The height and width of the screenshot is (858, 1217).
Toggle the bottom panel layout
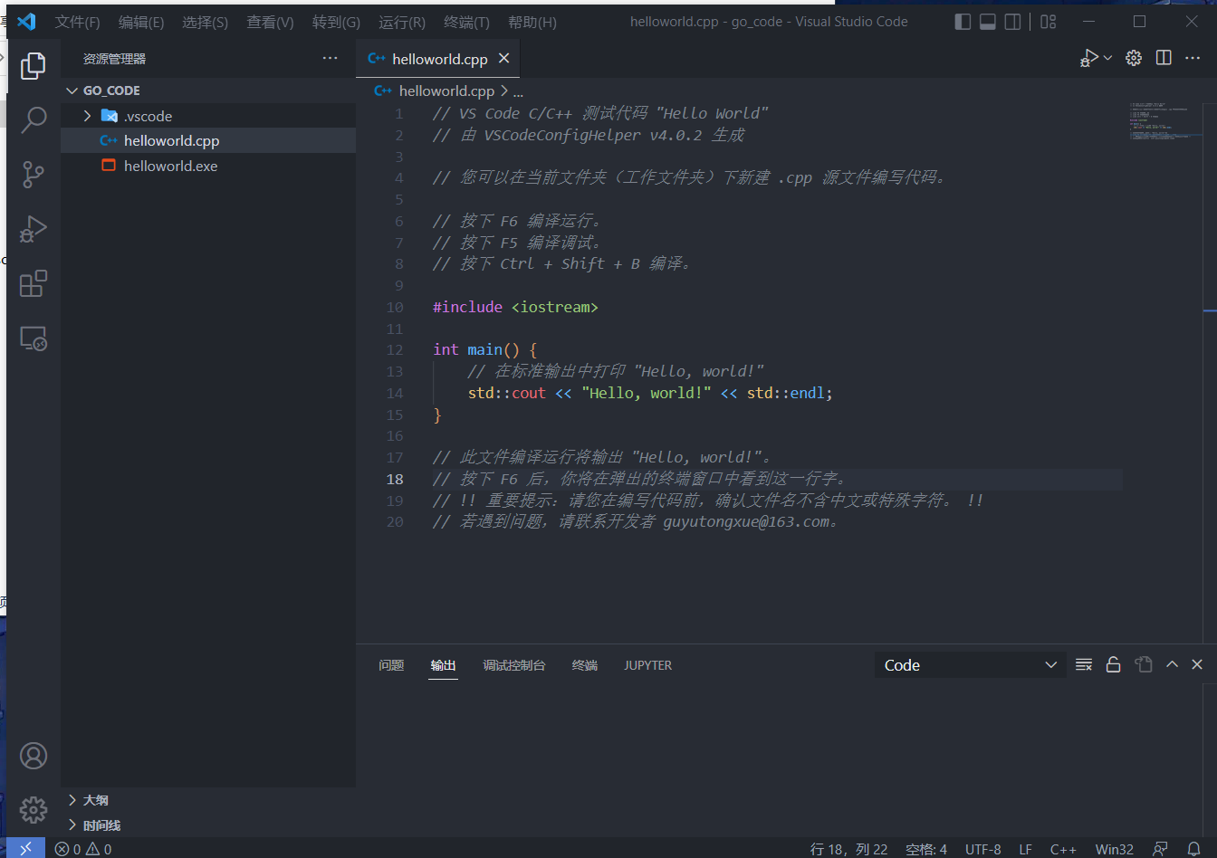(988, 22)
